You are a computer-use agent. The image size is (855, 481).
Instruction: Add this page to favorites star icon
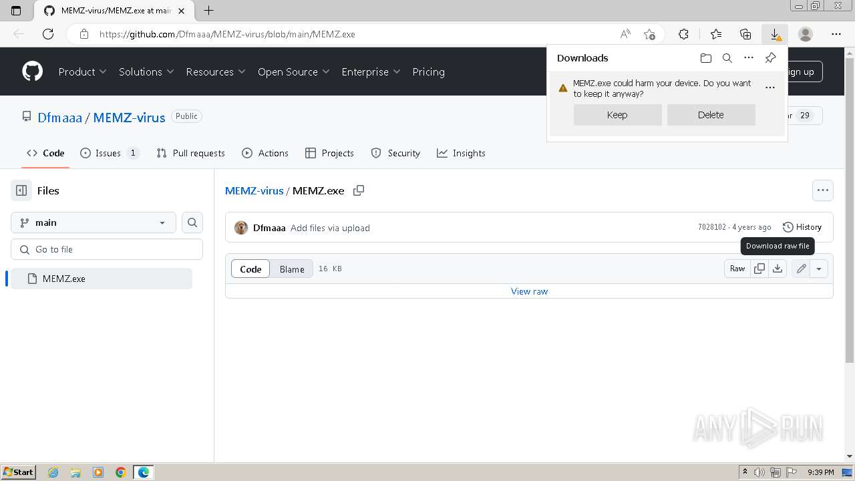click(x=649, y=34)
